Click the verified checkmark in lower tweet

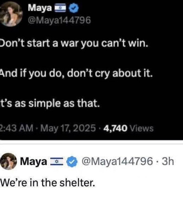click(72, 162)
